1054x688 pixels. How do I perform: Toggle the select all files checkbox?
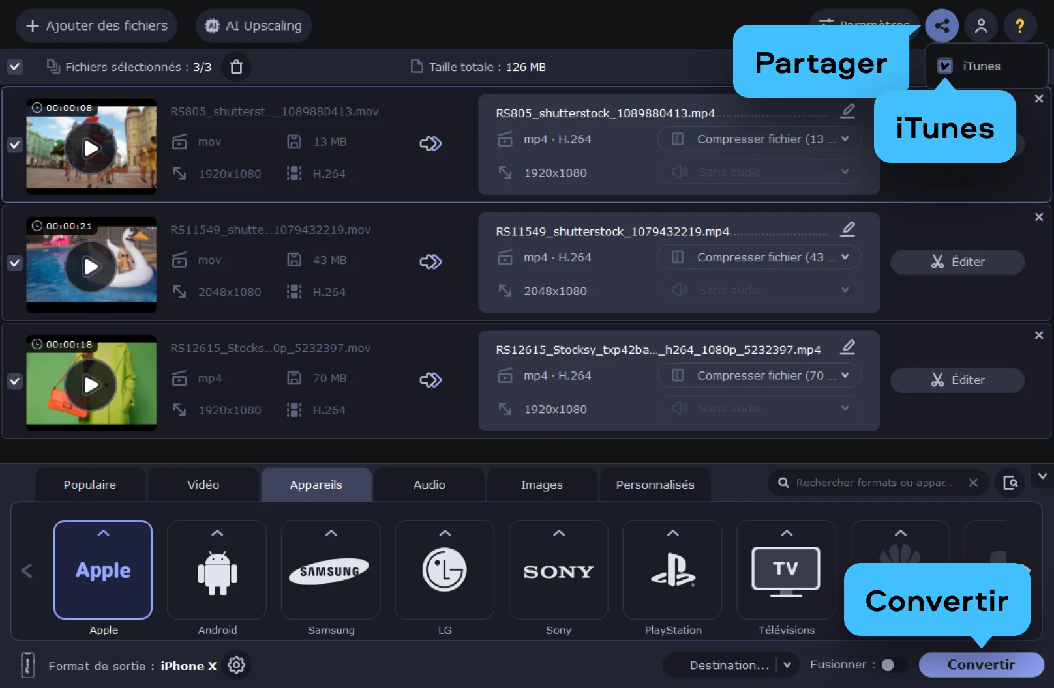[x=15, y=67]
